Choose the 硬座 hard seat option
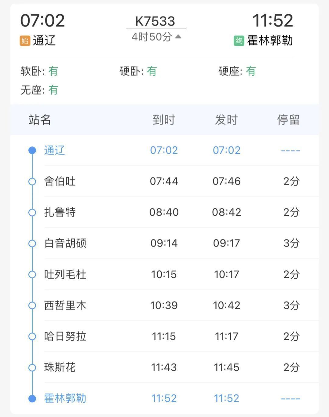 click(237, 71)
